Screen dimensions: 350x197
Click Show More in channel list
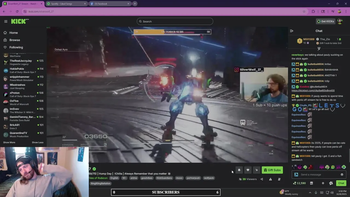tap(9, 142)
